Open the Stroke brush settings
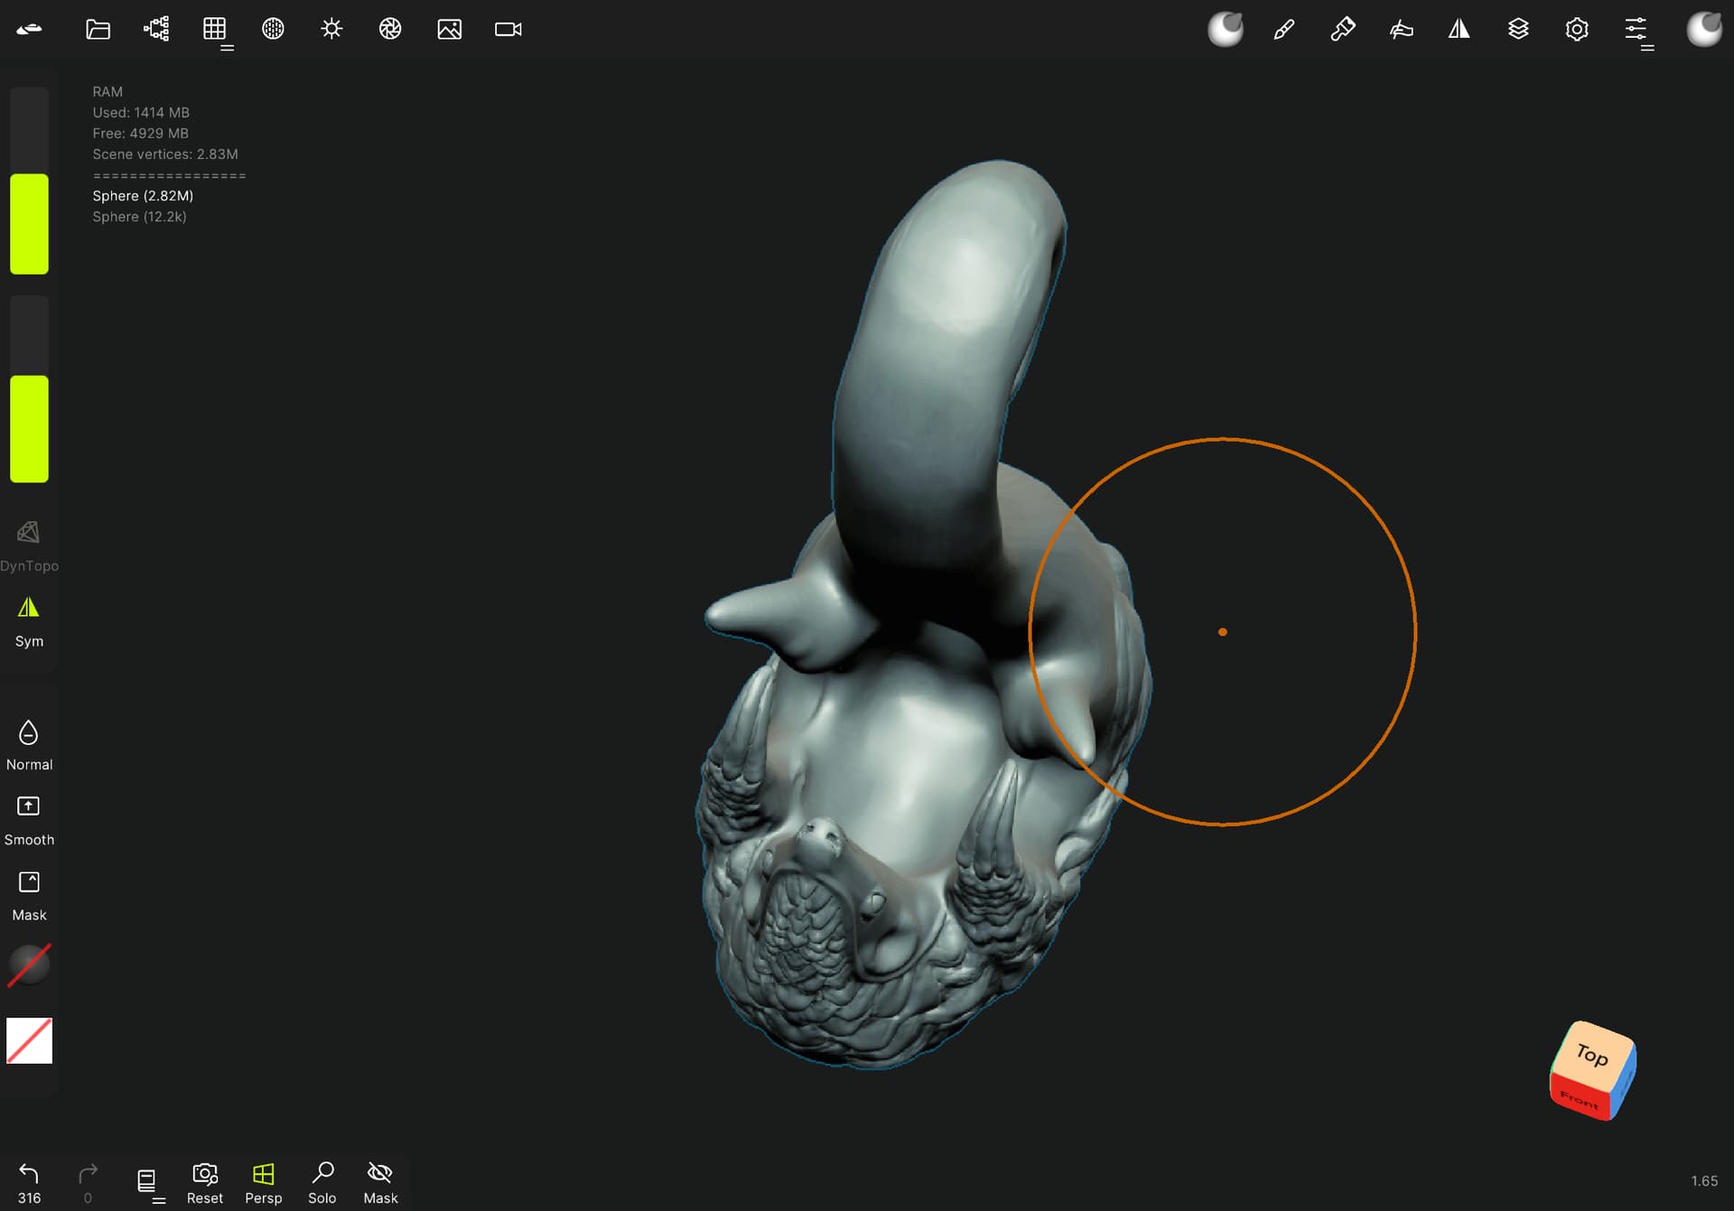Image resolution: width=1734 pixels, height=1211 pixels. point(1283,29)
